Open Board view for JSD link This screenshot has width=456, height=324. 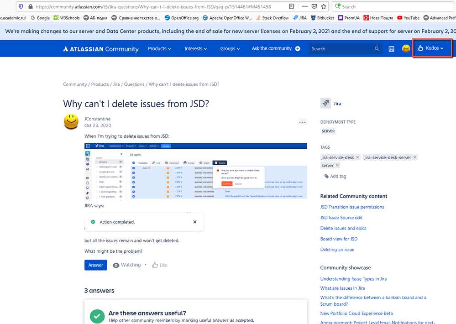[x=339, y=239]
